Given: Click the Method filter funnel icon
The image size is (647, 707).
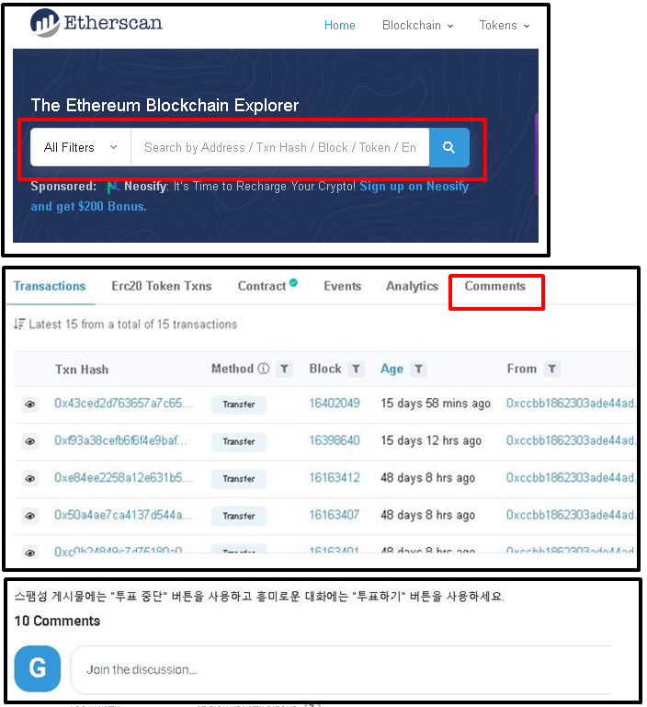Looking at the screenshot, I should point(284,369).
